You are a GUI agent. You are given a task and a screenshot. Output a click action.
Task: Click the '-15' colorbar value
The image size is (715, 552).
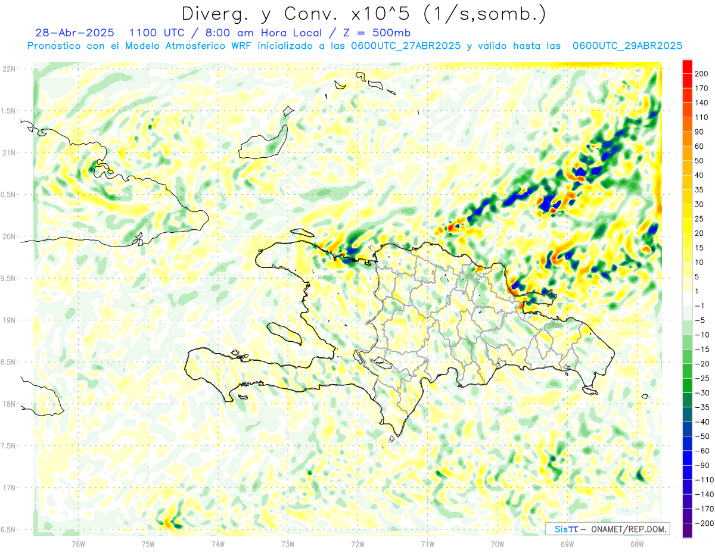coord(702,350)
